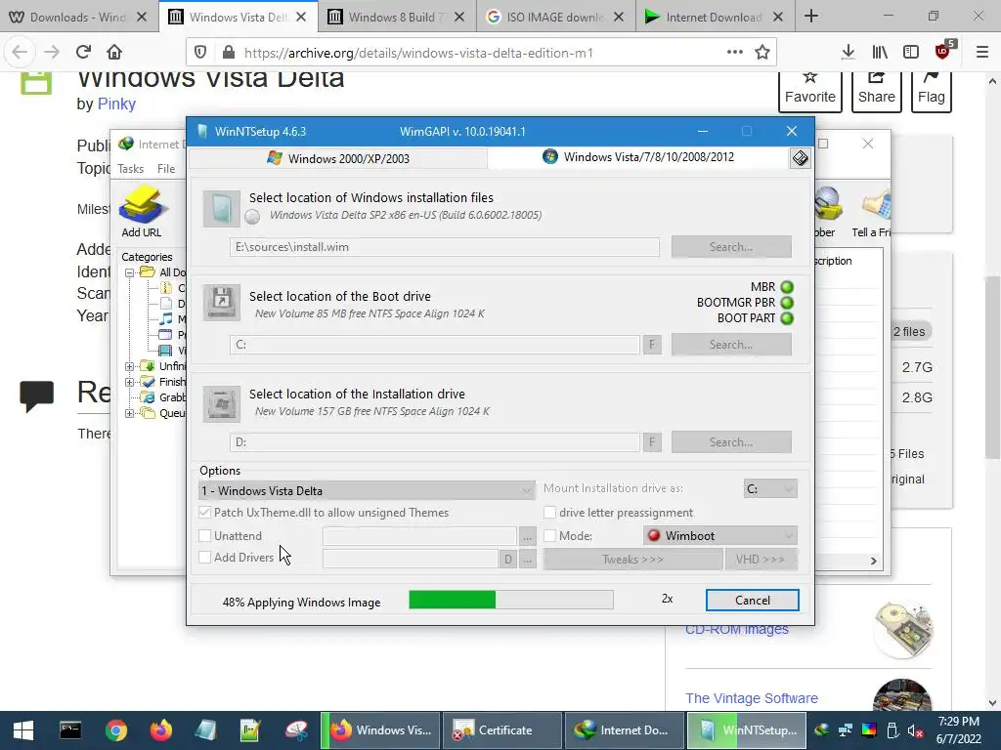This screenshot has height=750, width=1001.
Task: Switch to Downloads browser tab
Action: (78, 17)
